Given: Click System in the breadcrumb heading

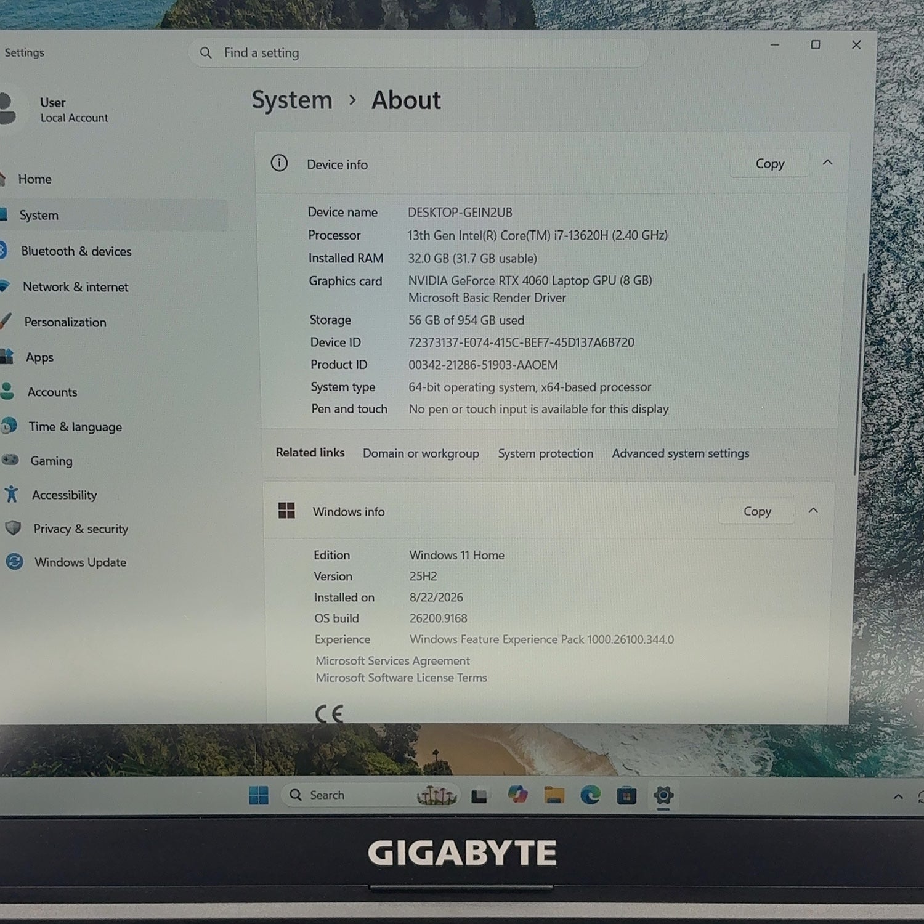Looking at the screenshot, I should pos(292,100).
